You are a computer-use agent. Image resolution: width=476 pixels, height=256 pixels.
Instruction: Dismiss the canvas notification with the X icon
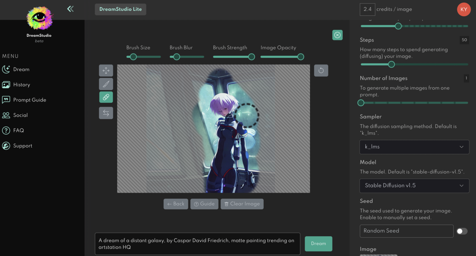[x=337, y=35]
